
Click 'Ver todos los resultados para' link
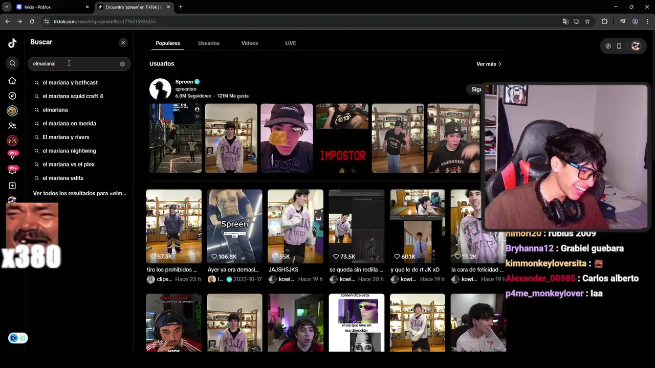coord(79,193)
